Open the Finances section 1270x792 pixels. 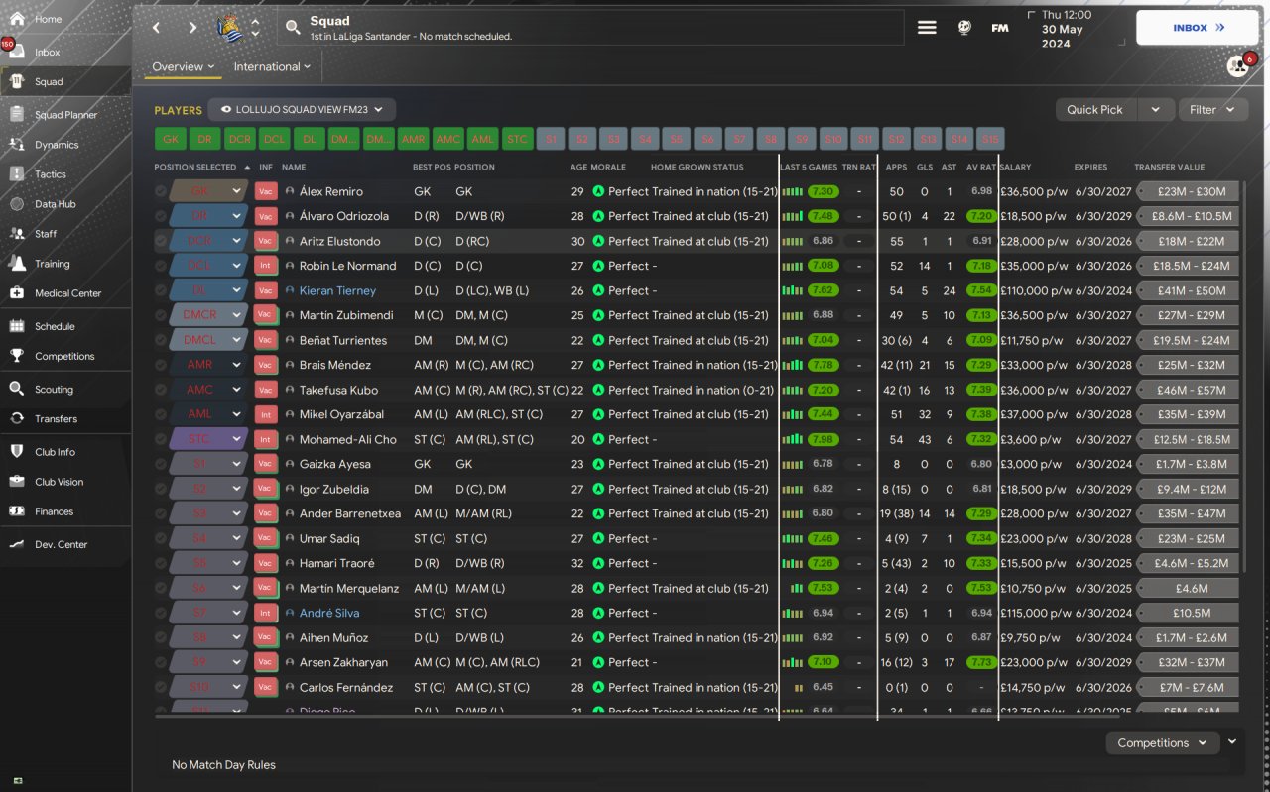54,511
